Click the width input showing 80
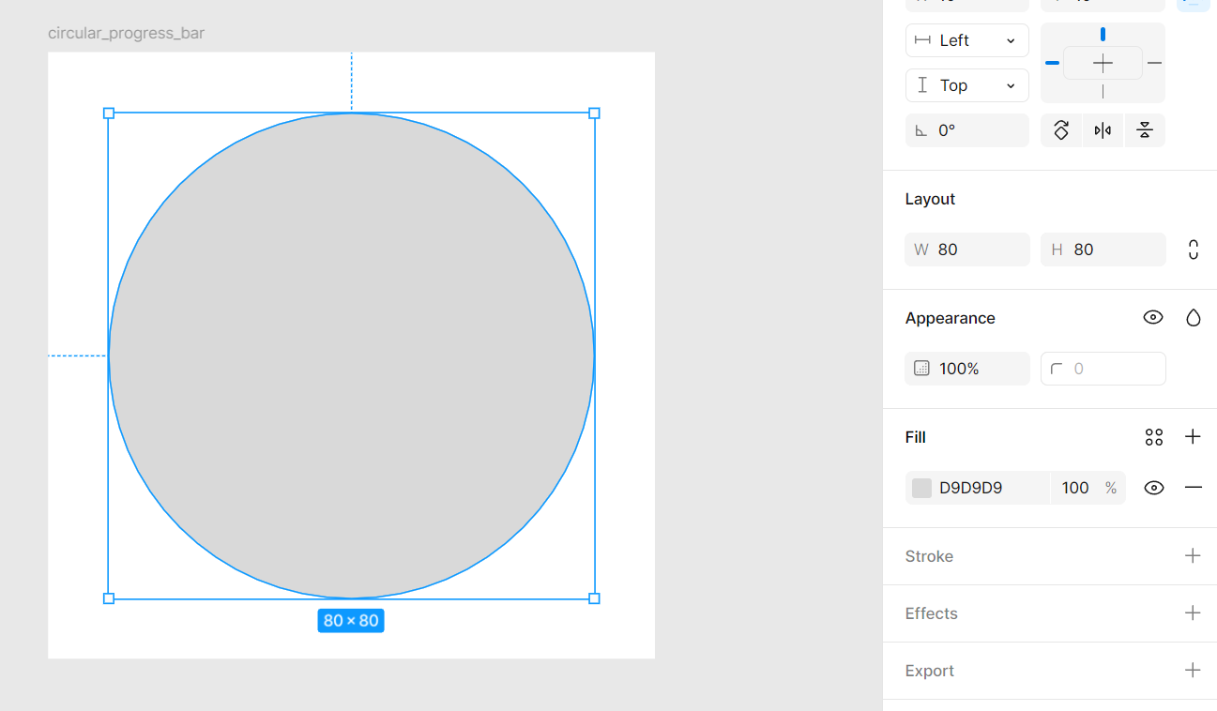Screen dimensions: 1217x711 click(x=966, y=250)
